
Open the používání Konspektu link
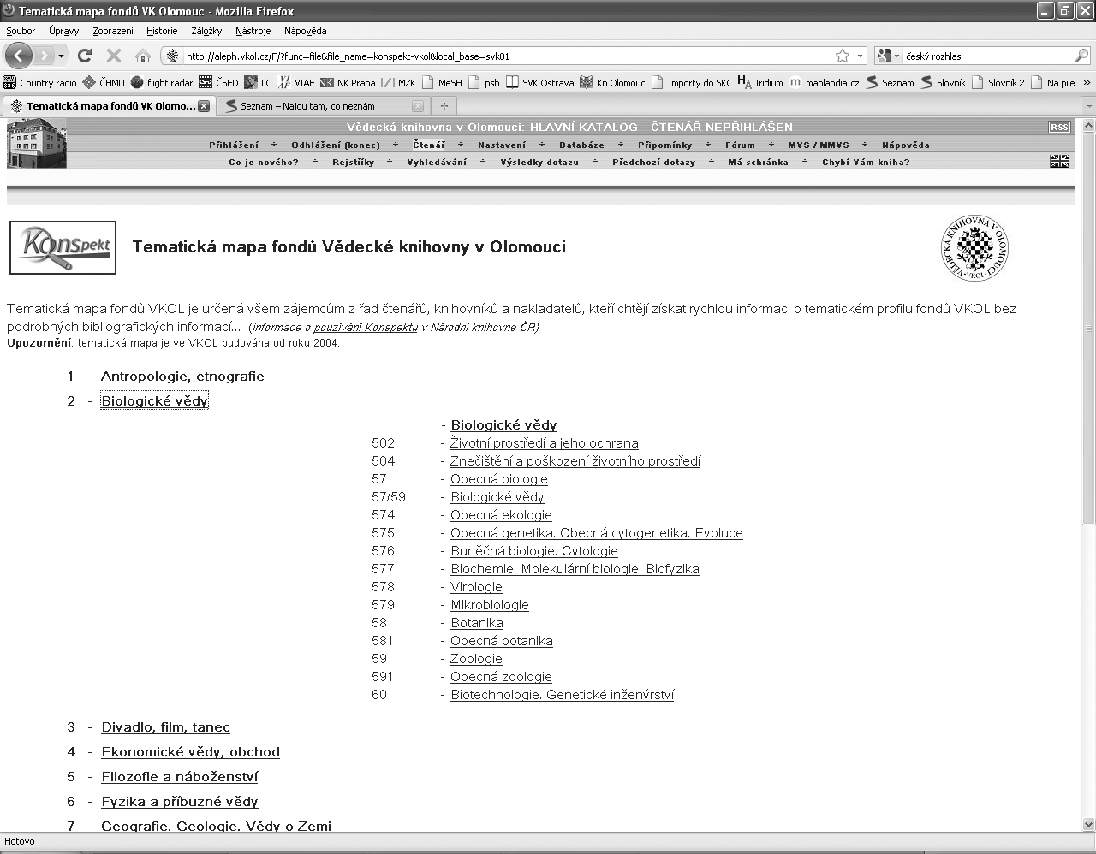366,327
